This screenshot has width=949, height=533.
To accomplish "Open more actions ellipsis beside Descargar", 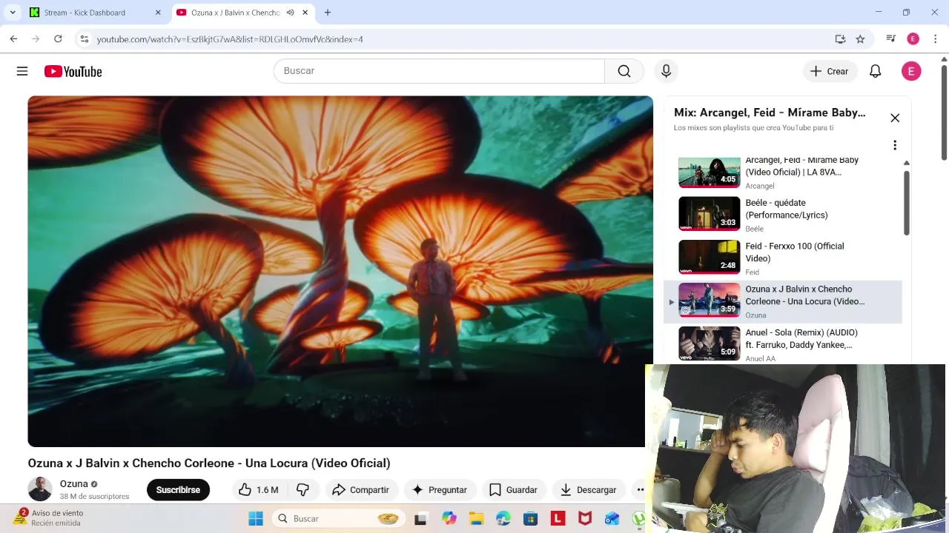I will click(640, 490).
